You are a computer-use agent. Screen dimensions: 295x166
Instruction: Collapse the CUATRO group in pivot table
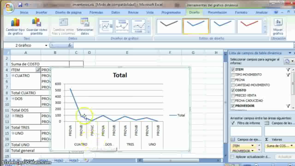[13, 76]
